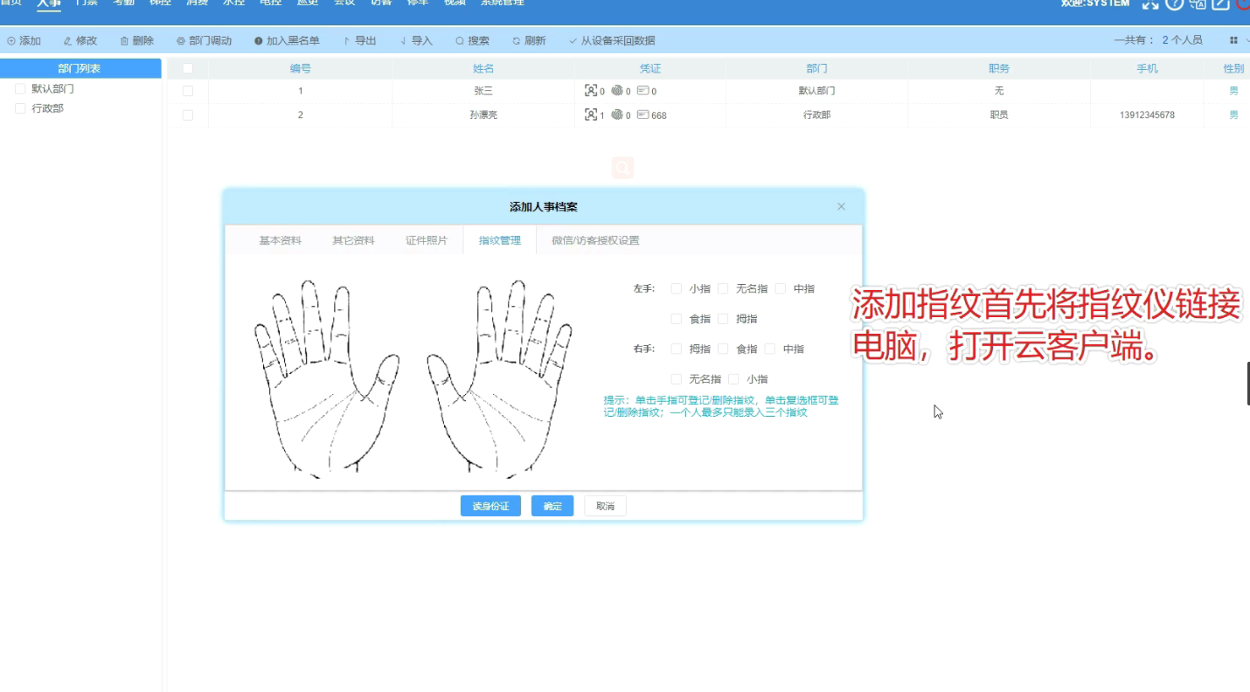Switch to the 其它资料 tab

353,240
